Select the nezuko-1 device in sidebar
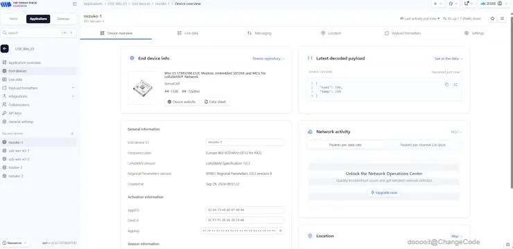The image size is (513, 249). pos(39,142)
